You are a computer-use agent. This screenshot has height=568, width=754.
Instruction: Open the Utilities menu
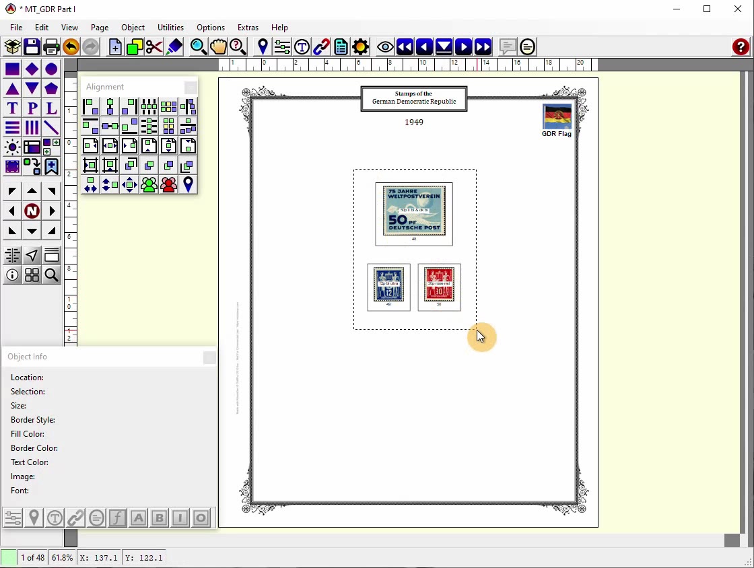171,28
